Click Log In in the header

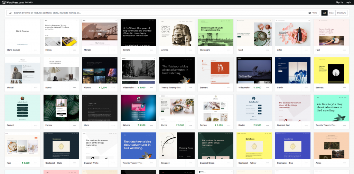(x=348, y=2)
